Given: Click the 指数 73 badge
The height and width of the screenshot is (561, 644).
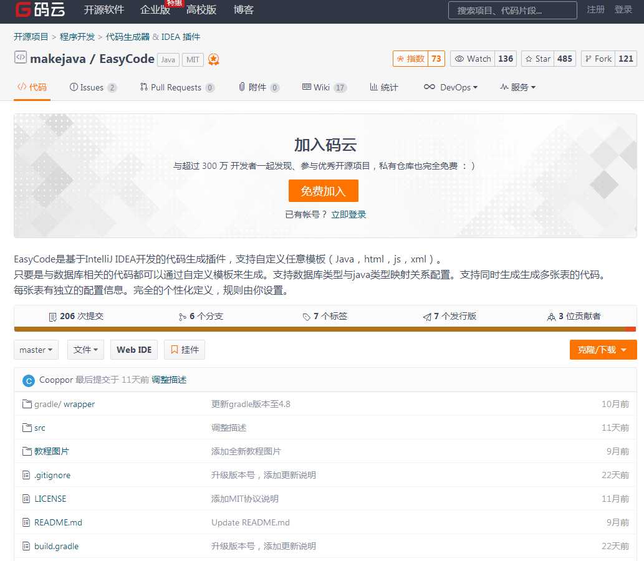Looking at the screenshot, I should click(x=419, y=59).
